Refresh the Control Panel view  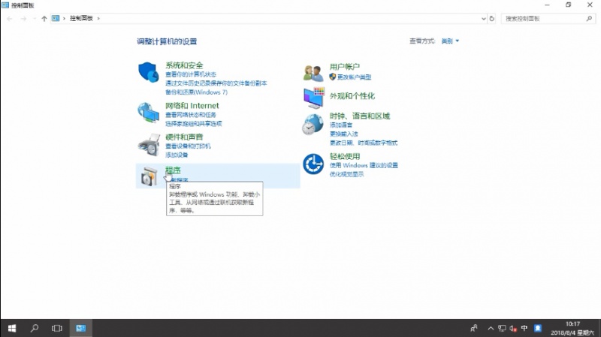tap(492, 18)
